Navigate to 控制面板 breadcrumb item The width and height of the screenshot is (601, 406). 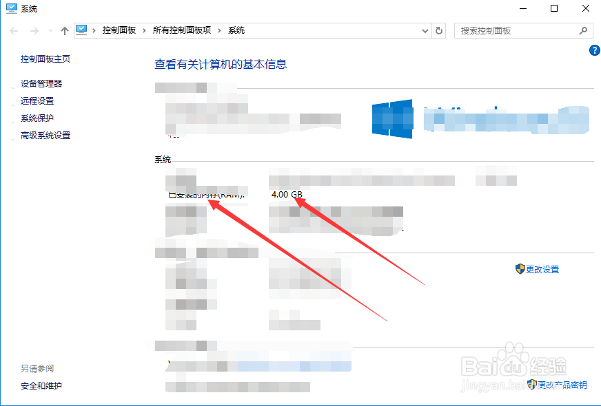pos(121,30)
